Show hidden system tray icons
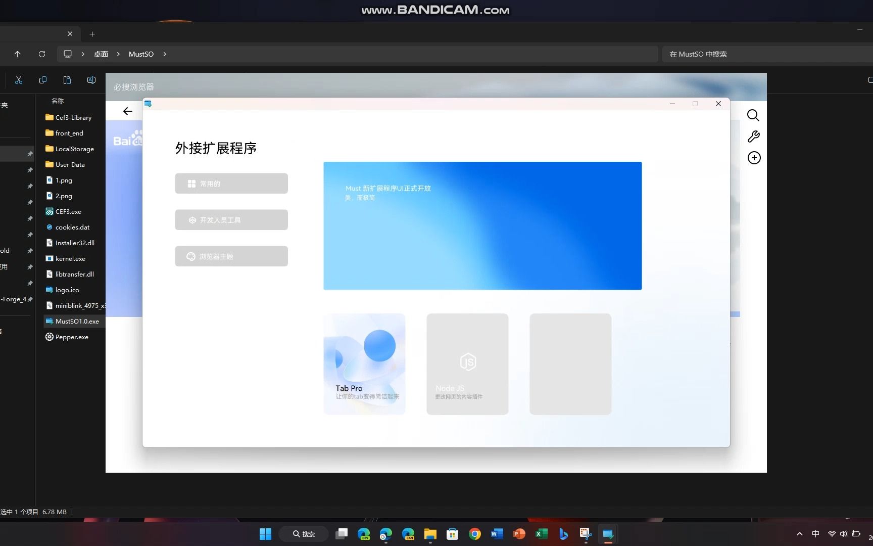The height and width of the screenshot is (546, 873). (800, 534)
